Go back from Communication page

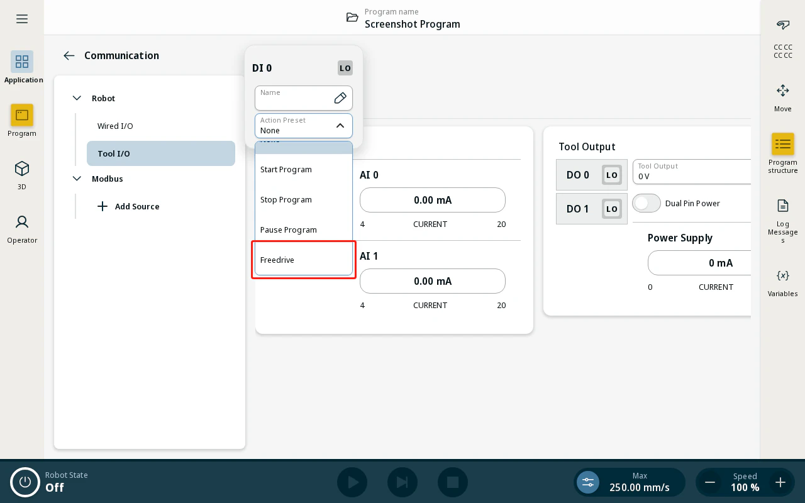point(69,55)
